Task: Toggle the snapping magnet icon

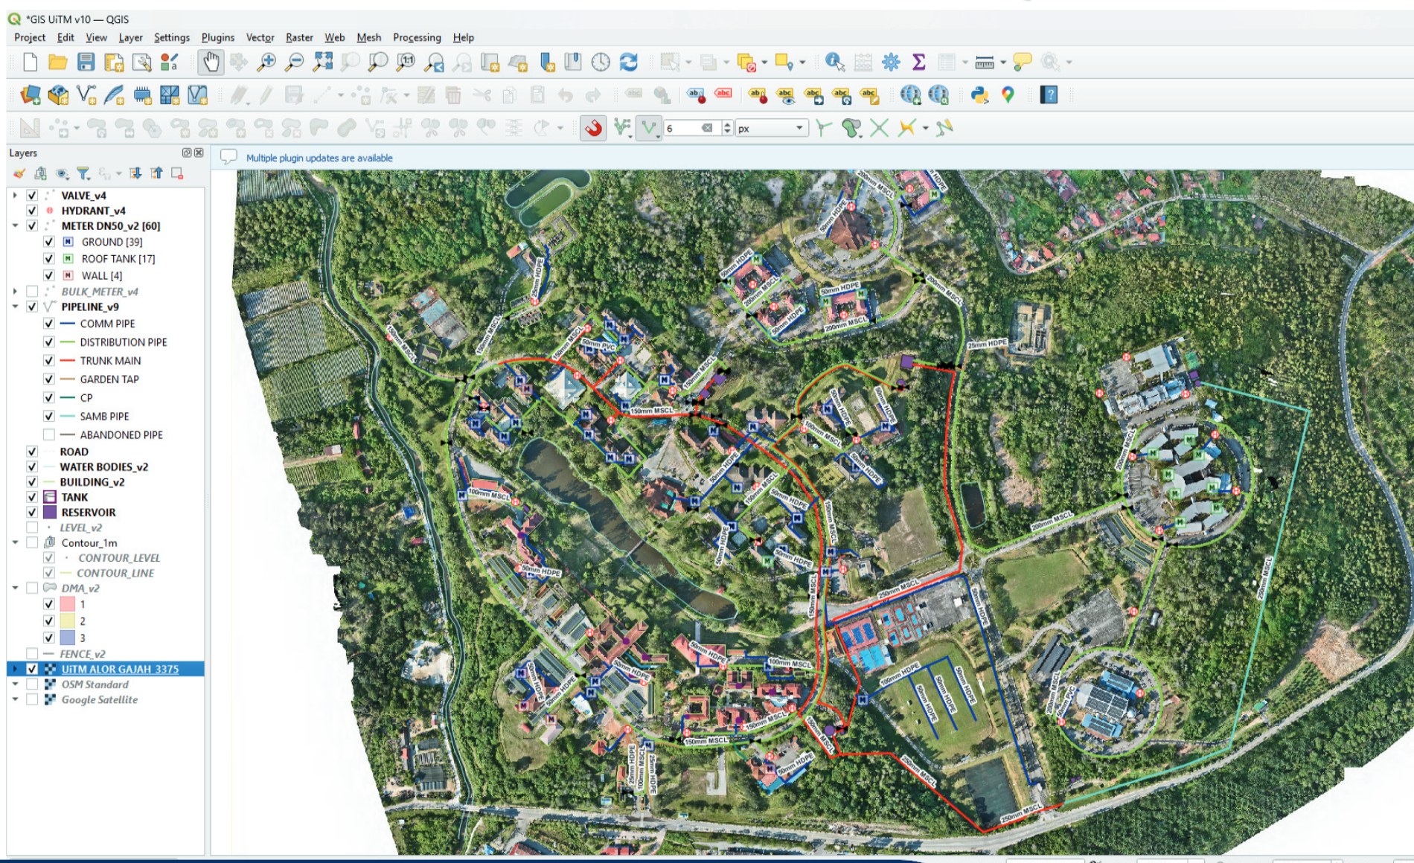Action: [x=593, y=128]
